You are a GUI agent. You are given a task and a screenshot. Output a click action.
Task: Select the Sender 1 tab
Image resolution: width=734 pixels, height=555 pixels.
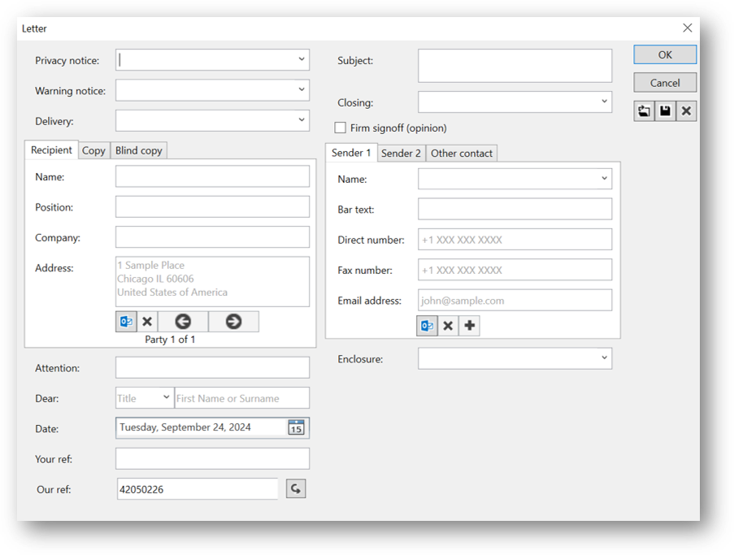pyautogui.click(x=351, y=153)
